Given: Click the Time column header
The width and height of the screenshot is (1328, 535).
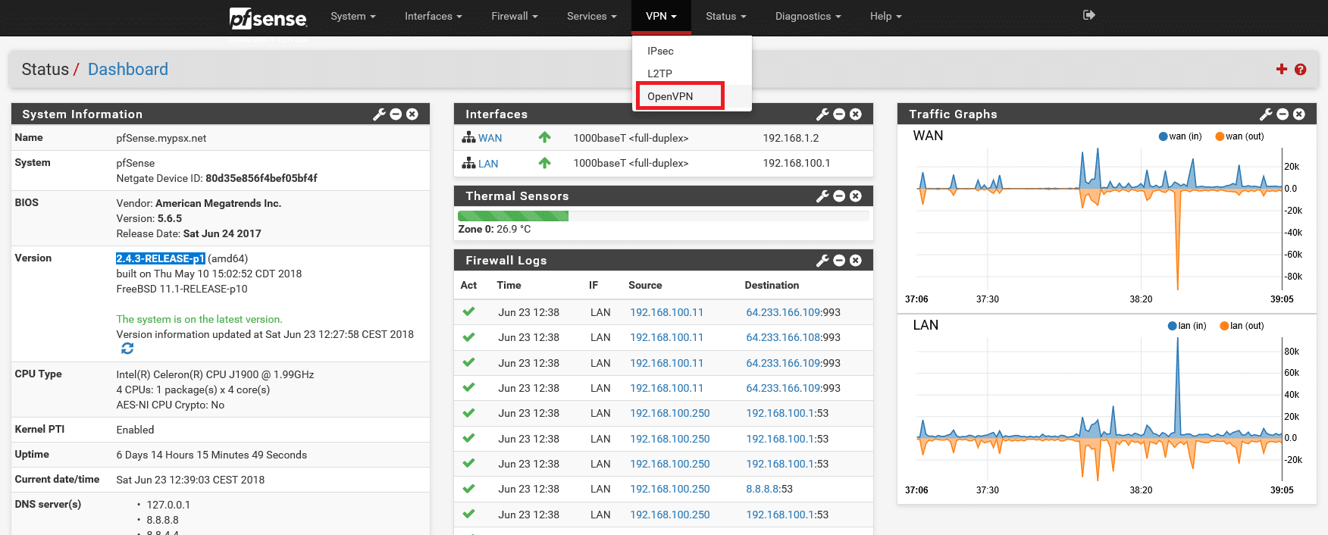Looking at the screenshot, I should 509,286.
